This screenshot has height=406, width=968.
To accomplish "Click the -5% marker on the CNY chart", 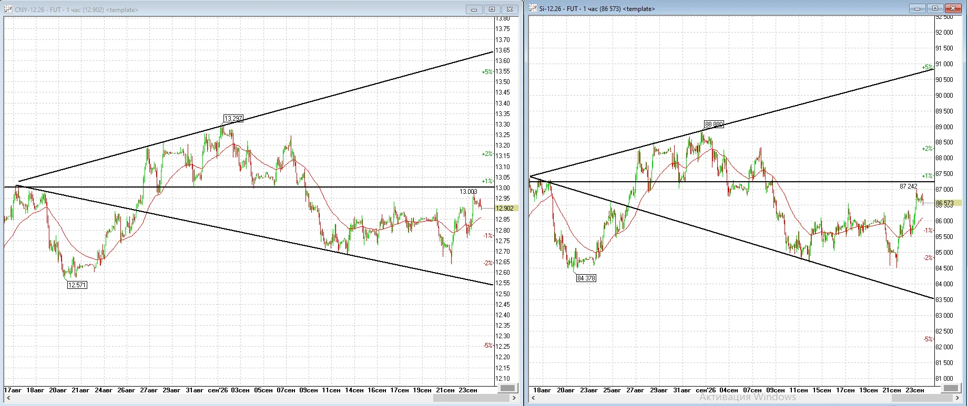I will [488, 346].
